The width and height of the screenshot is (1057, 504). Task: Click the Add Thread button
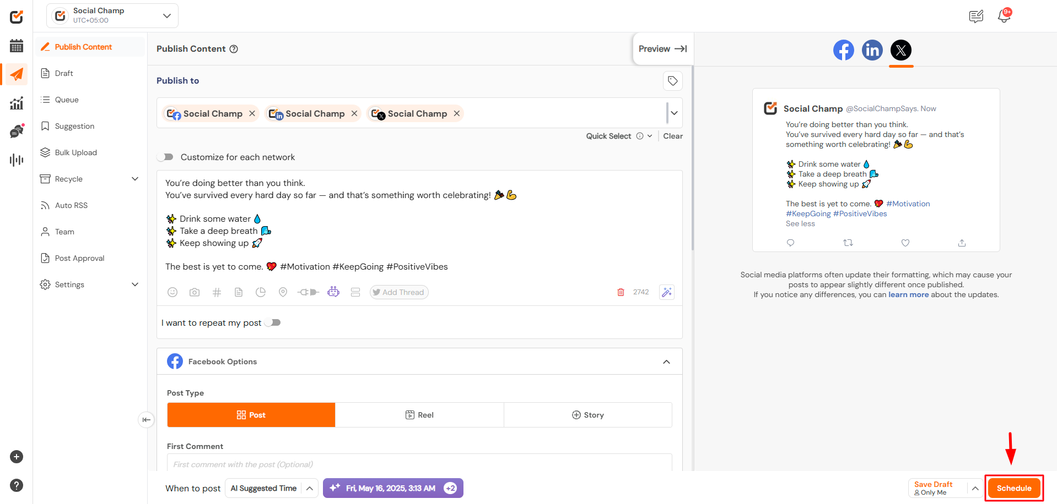[399, 292]
